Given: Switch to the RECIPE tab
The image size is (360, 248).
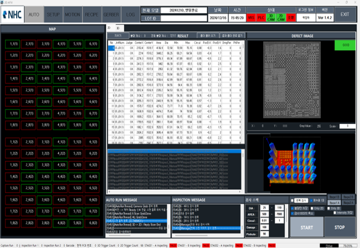Looking at the screenshot, I should click(x=92, y=14).
